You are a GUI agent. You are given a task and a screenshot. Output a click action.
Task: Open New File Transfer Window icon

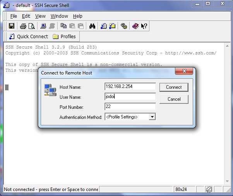tap(112, 26)
